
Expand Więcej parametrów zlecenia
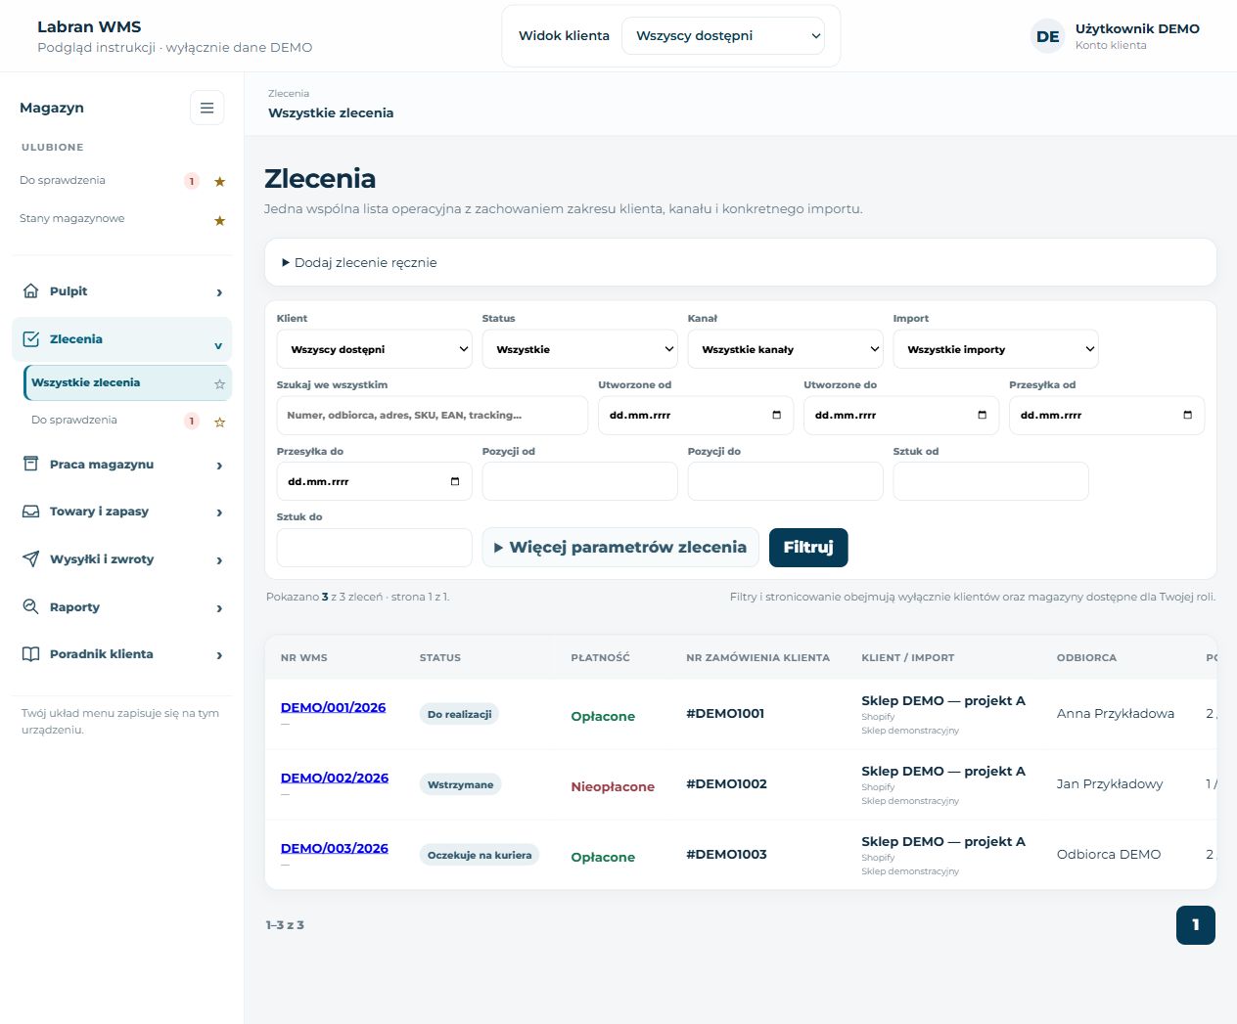tap(620, 548)
